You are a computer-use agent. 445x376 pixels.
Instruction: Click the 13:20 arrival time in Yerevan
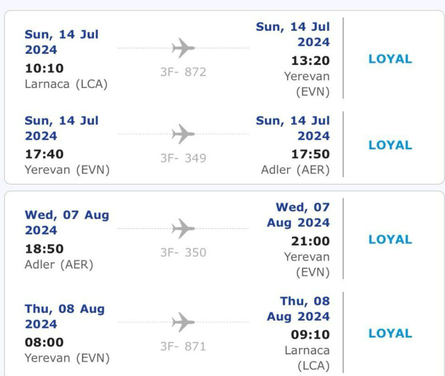[x=310, y=61]
